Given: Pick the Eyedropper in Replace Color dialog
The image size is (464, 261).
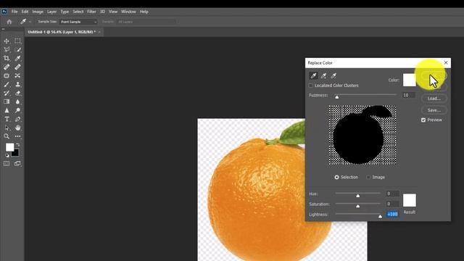Looking at the screenshot, I should point(313,75).
